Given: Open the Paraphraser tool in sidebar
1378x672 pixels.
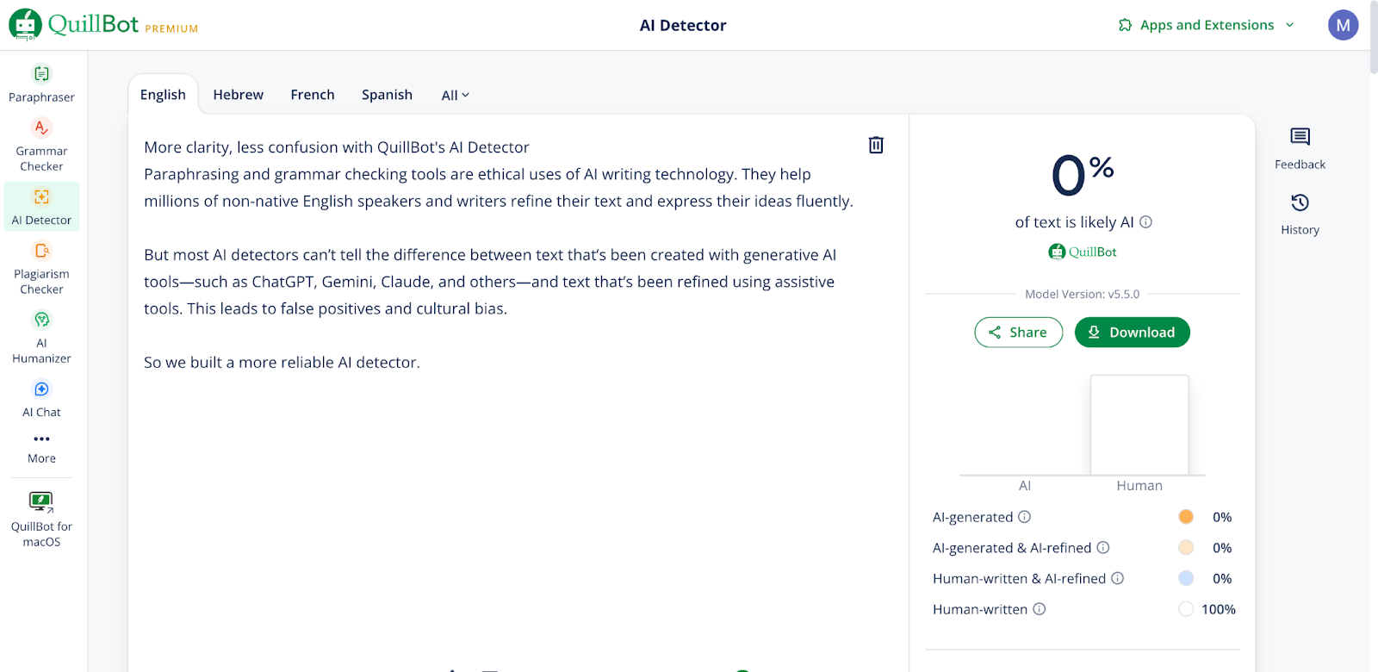Looking at the screenshot, I should pyautogui.click(x=41, y=84).
